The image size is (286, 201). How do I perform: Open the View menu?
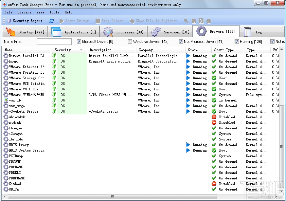click(x=40, y=12)
